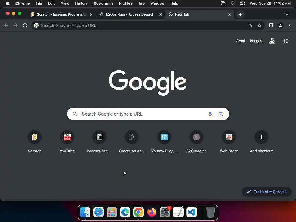The width and height of the screenshot is (296, 222).
Task: Search by image with Google Lens icon
Action: pos(221,114)
